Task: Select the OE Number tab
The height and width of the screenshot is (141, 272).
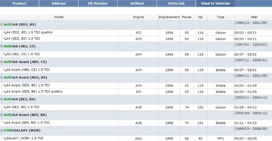Action: [x=98, y=3]
